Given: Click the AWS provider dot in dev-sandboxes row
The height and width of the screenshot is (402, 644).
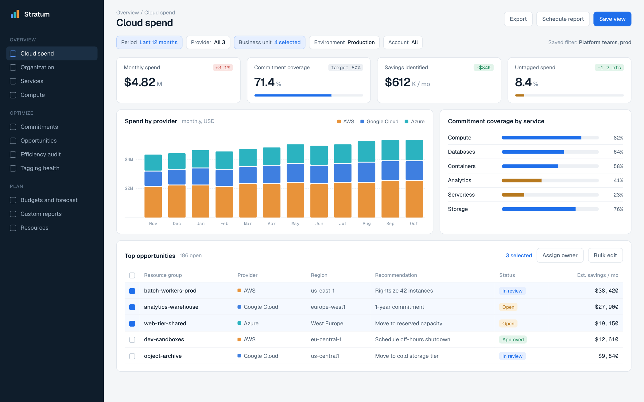Looking at the screenshot, I should click(239, 339).
